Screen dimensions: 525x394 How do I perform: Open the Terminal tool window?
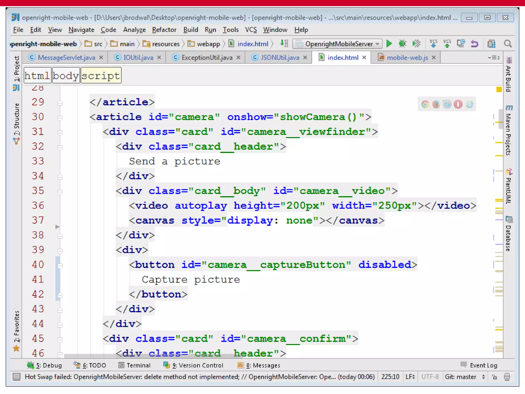click(135, 365)
